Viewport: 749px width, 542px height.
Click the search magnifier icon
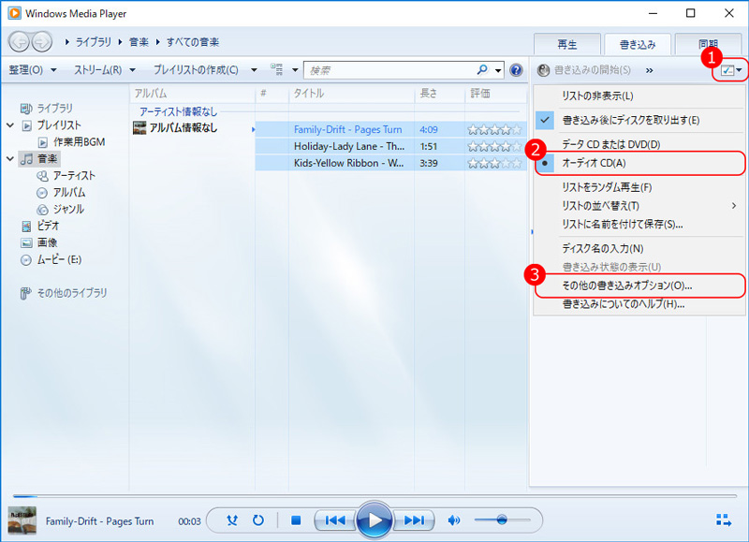pyautogui.click(x=482, y=69)
